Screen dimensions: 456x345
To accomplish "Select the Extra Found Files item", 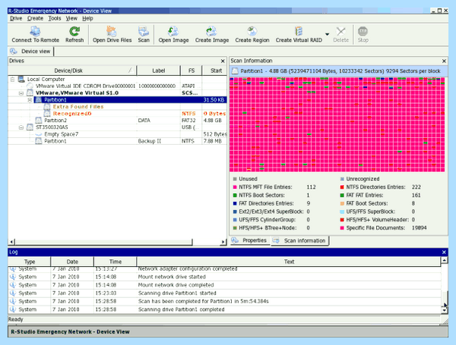I will [117, 107].
